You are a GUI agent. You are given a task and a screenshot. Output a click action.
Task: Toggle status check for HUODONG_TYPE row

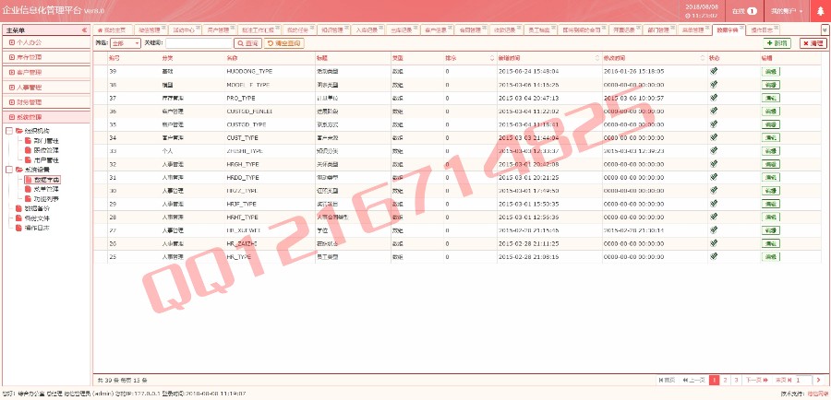(x=714, y=71)
